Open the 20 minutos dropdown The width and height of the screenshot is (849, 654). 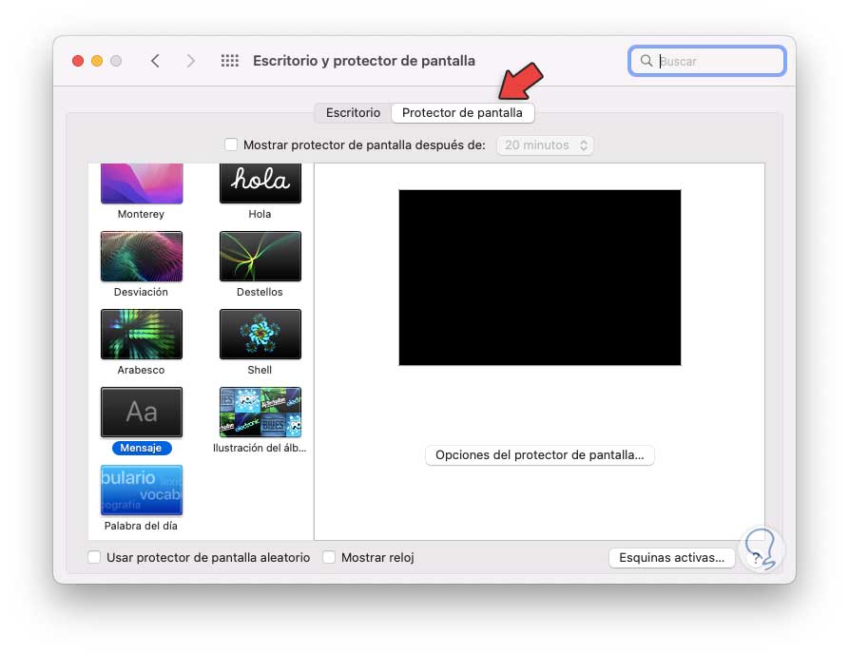pos(546,145)
